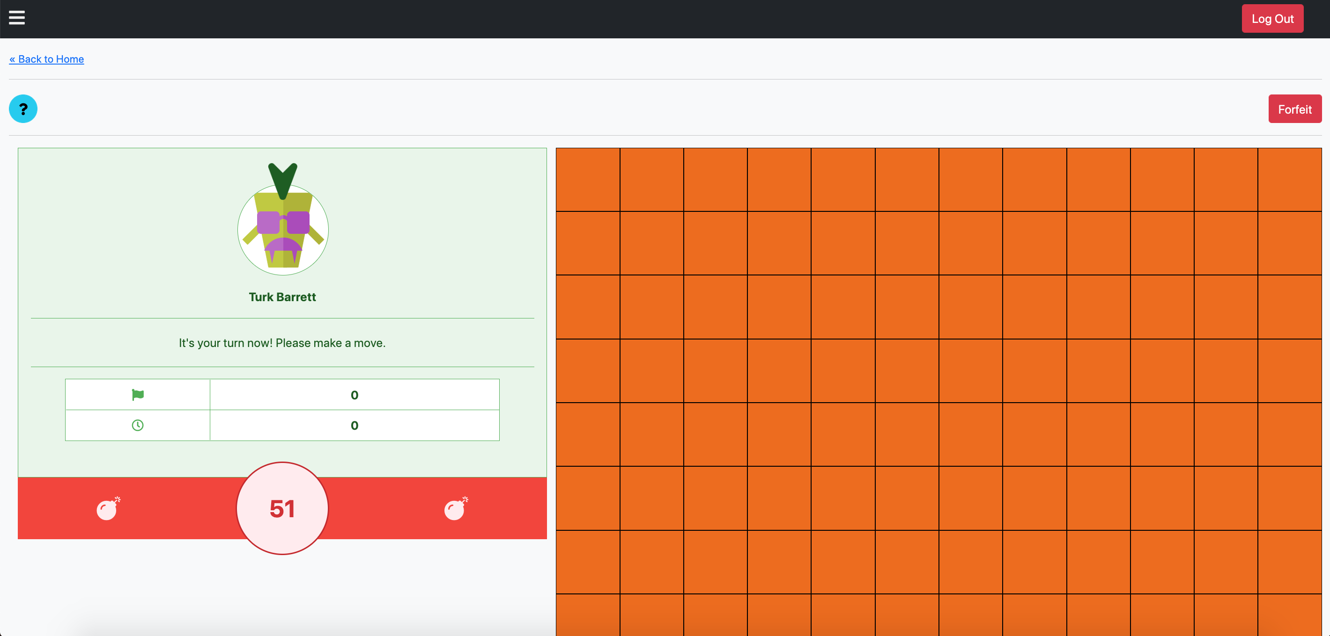Click the right bomb icon
The image size is (1330, 636).
coord(456,509)
